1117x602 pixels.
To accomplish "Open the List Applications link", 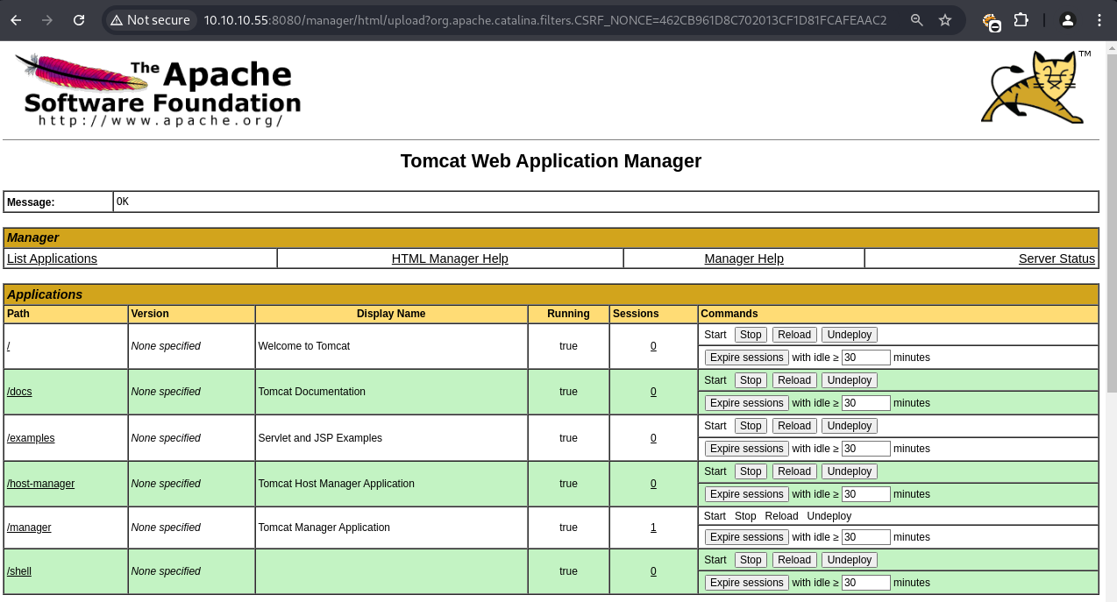I will pyautogui.click(x=52, y=259).
